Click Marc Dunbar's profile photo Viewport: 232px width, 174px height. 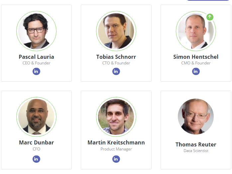coord(37,117)
